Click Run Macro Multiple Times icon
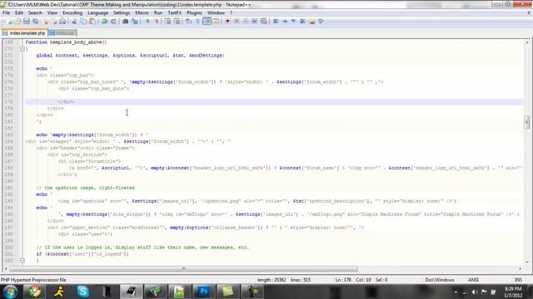Image resolution: width=533 pixels, height=299 pixels. [254, 22]
